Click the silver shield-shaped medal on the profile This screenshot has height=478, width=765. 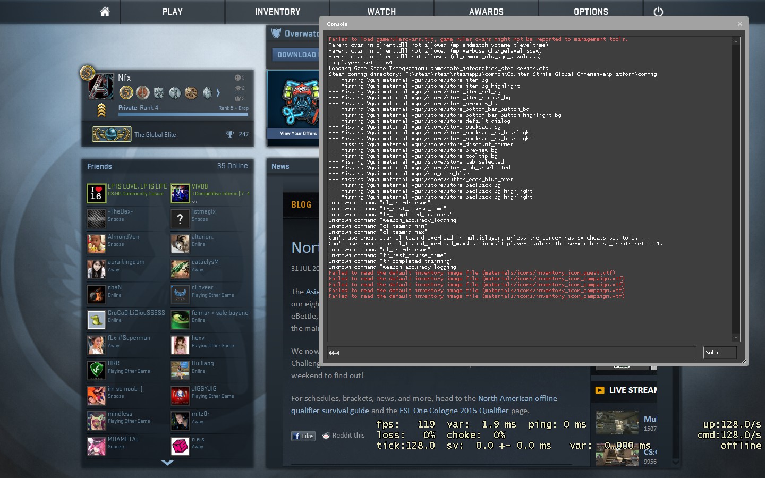[158, 93]
